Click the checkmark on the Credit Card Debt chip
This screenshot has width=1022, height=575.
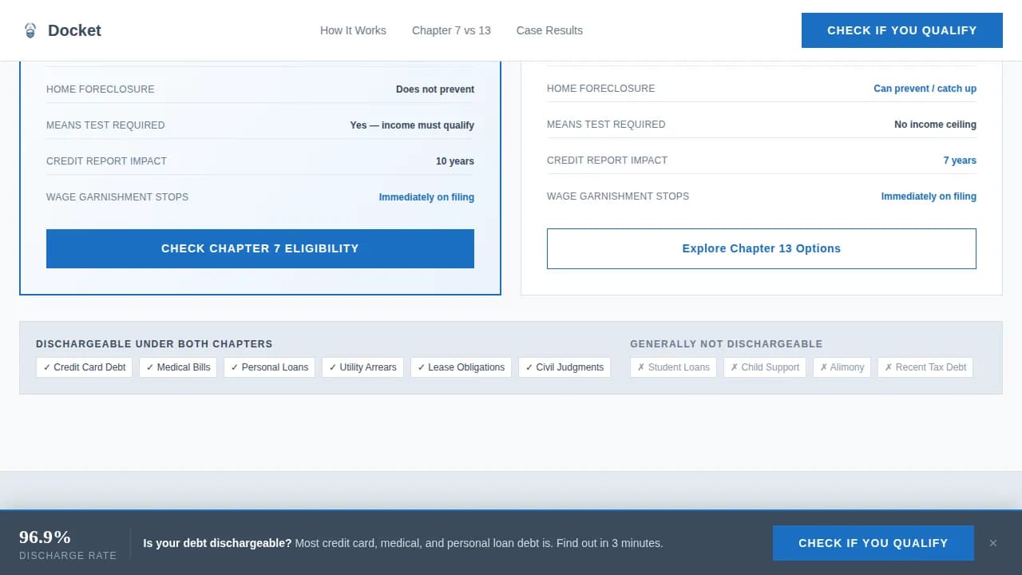click(x=47, y=367)
